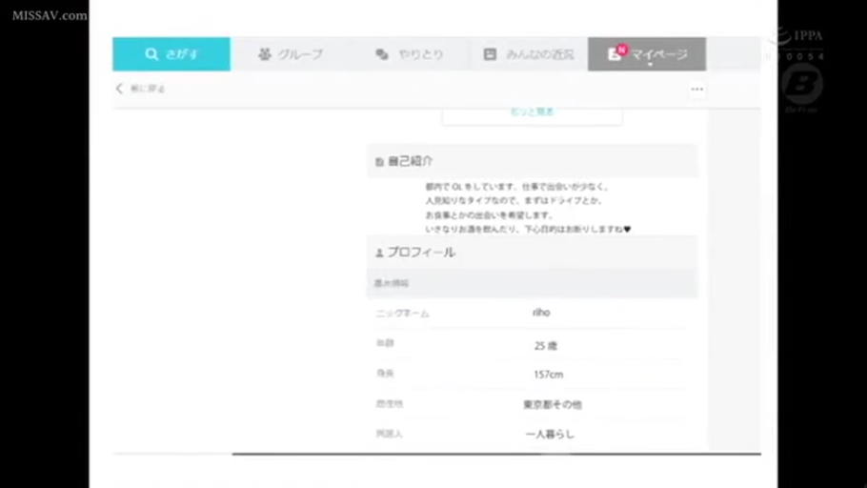Click the person icon beside プロフィール
The height and width of the screenshot is (488, 867).
[x=379, y=254]
